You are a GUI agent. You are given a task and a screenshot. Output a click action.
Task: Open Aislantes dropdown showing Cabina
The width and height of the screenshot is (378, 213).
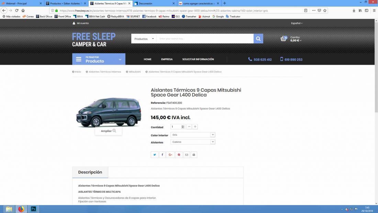pos(193,142)
